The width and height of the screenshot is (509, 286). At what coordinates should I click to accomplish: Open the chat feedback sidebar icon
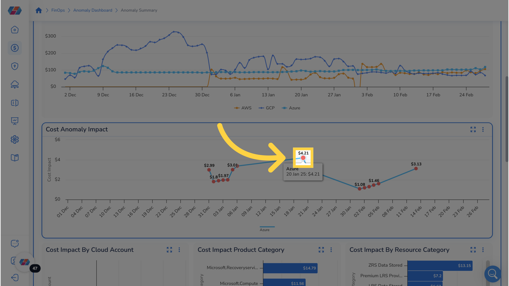click(x=15, y=243)
